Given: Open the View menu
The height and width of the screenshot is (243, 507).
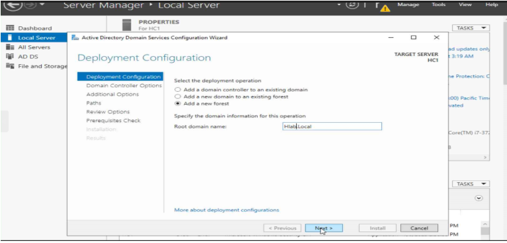Looking at the screenshot, I should click(x=465, y=5).
